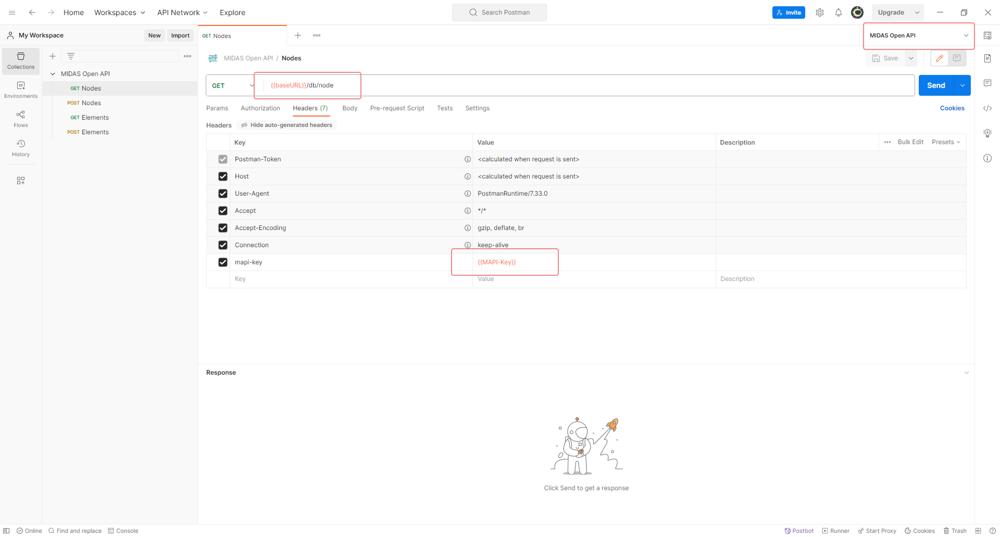Open the documentation icon in right sidebar
Viewport: 1000px width, 537px height.
click(x=987, y=58)
